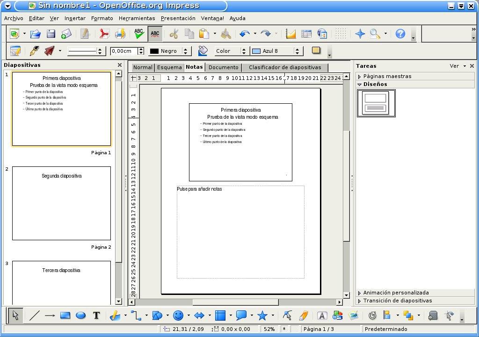
Task: Undo the last action arrow
Action: point(244,34)
